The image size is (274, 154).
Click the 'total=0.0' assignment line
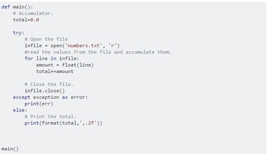pyautogui.click(x=26, y=20)
